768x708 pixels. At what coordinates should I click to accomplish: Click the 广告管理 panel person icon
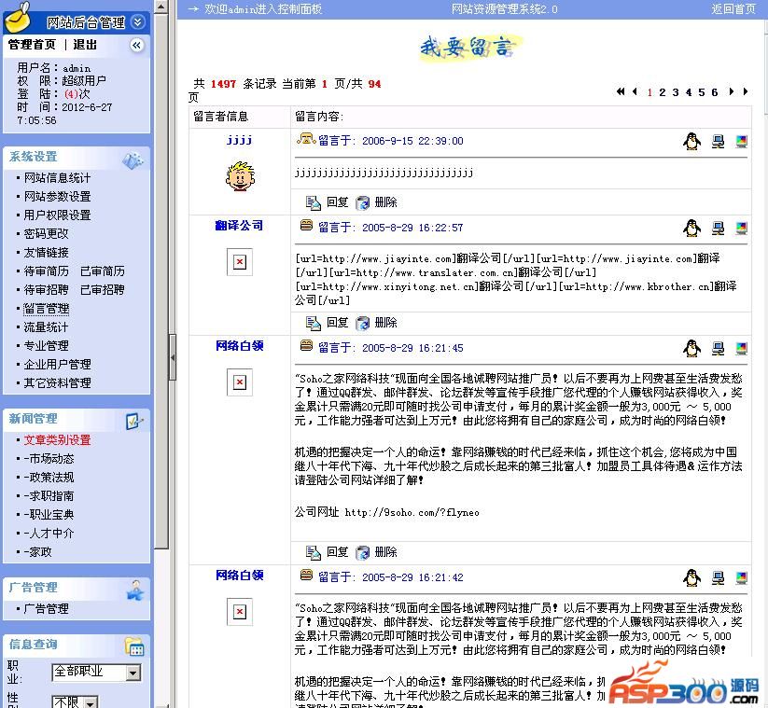point(135,590)
